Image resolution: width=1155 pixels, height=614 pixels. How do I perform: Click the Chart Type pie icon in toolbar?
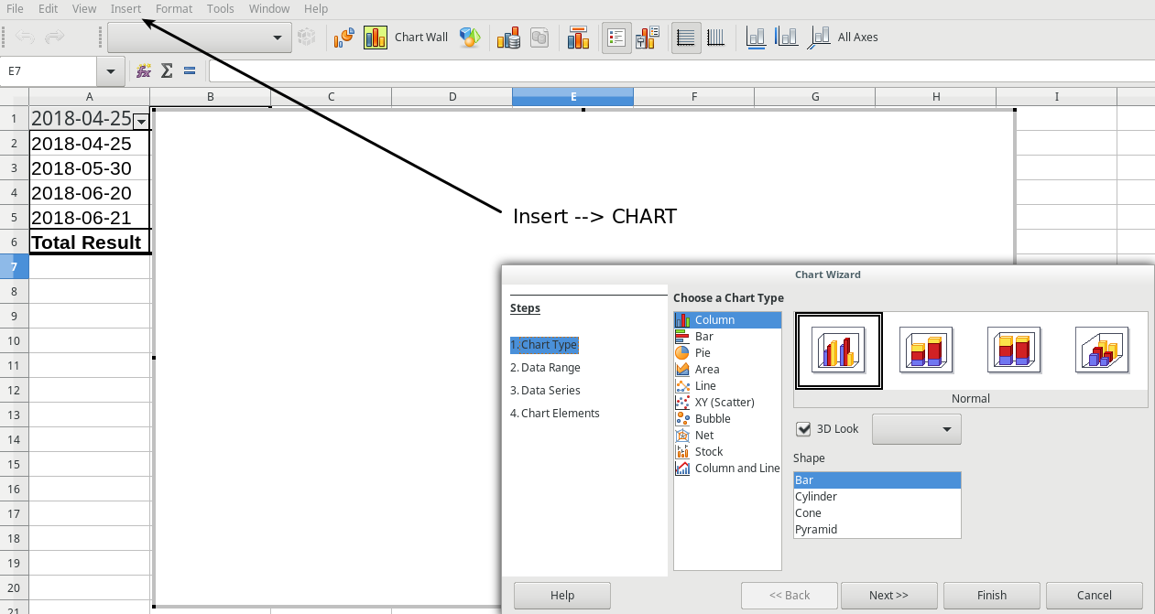[x=344, y=38]
